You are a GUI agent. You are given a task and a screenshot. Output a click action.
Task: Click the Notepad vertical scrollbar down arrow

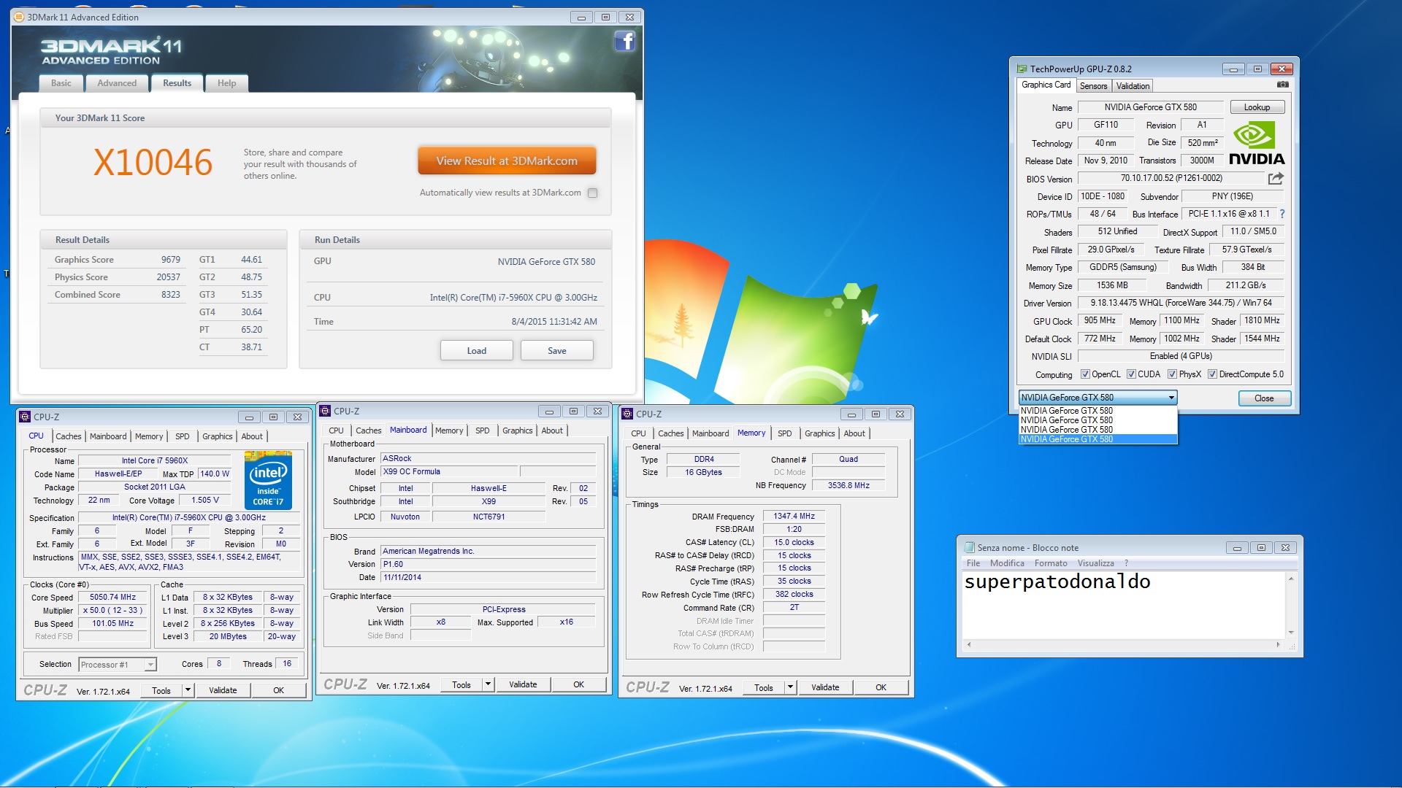(1290, 633)
